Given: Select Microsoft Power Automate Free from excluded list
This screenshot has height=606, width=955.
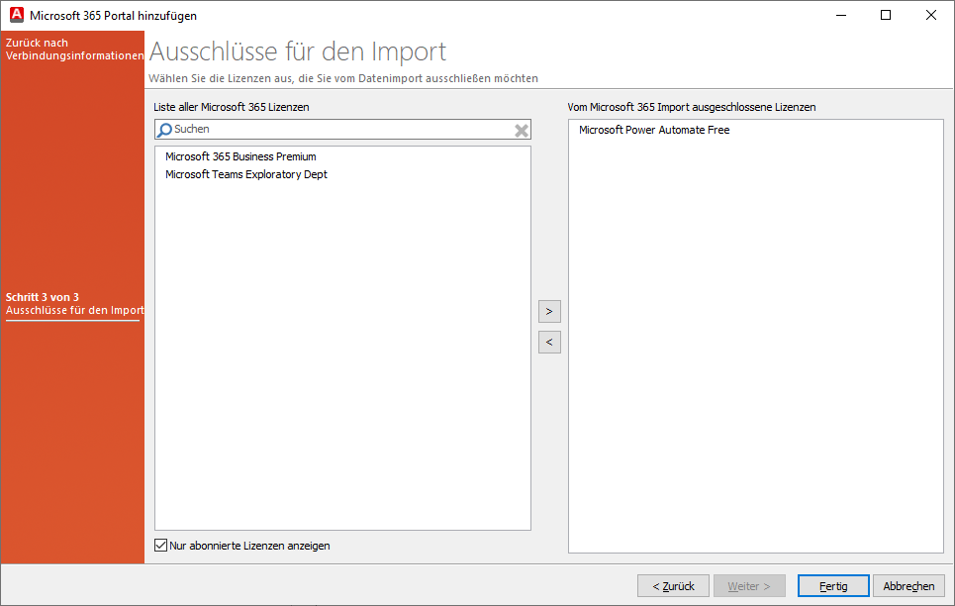Looking at the screenshot, I should [x=654, y=129].
